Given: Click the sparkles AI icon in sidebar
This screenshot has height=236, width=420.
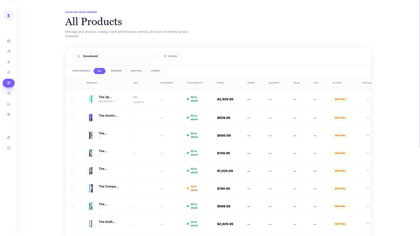Looking at the screenshot, I should (9, 137).
